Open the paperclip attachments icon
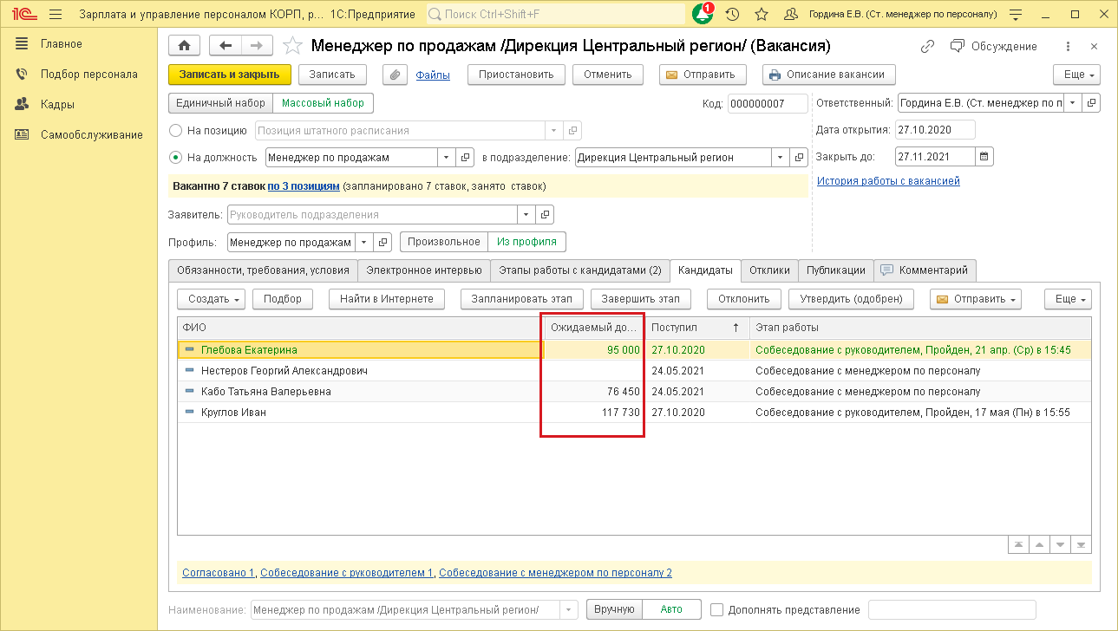The width and height of the screenshot is (1118, 631). [x=395, y=75]
